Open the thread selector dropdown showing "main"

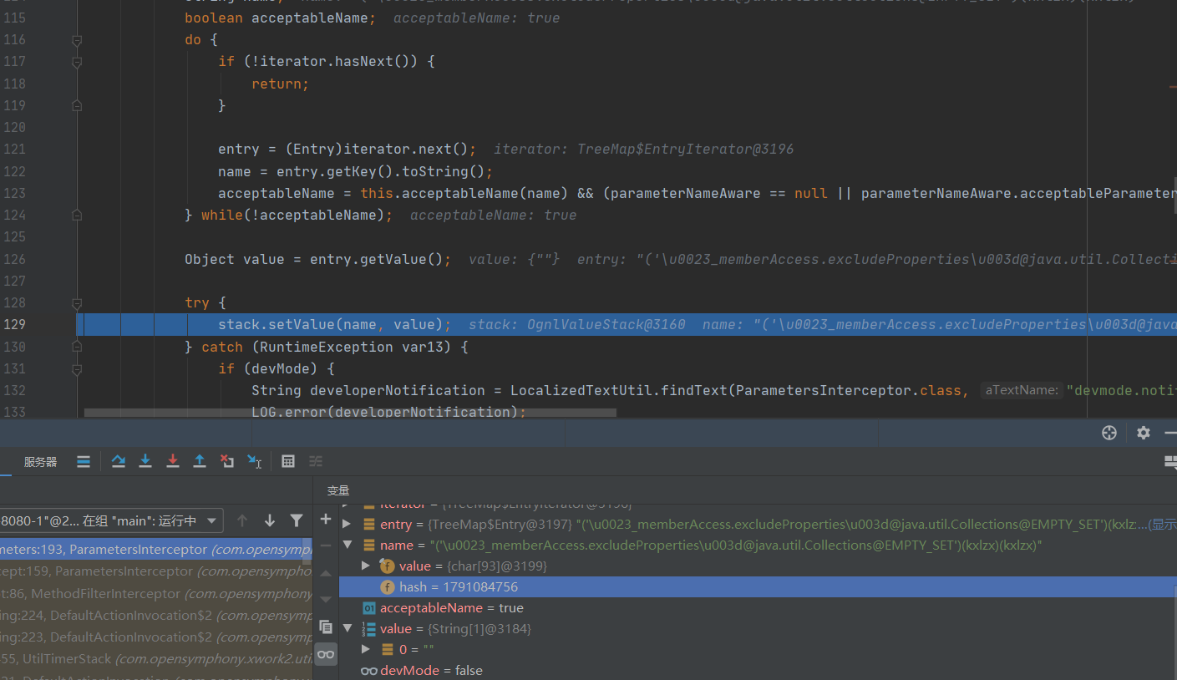[111, 520]
